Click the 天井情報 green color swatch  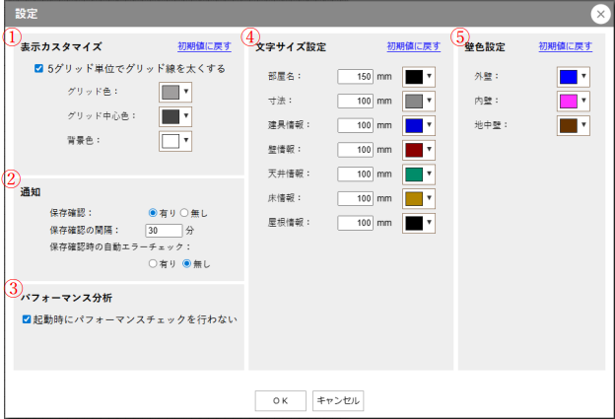[x=414, y=175]
